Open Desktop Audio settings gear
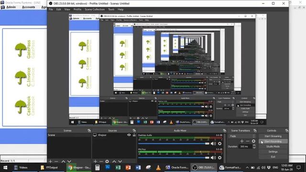306x172 pixels. click(x=220, y=143)
